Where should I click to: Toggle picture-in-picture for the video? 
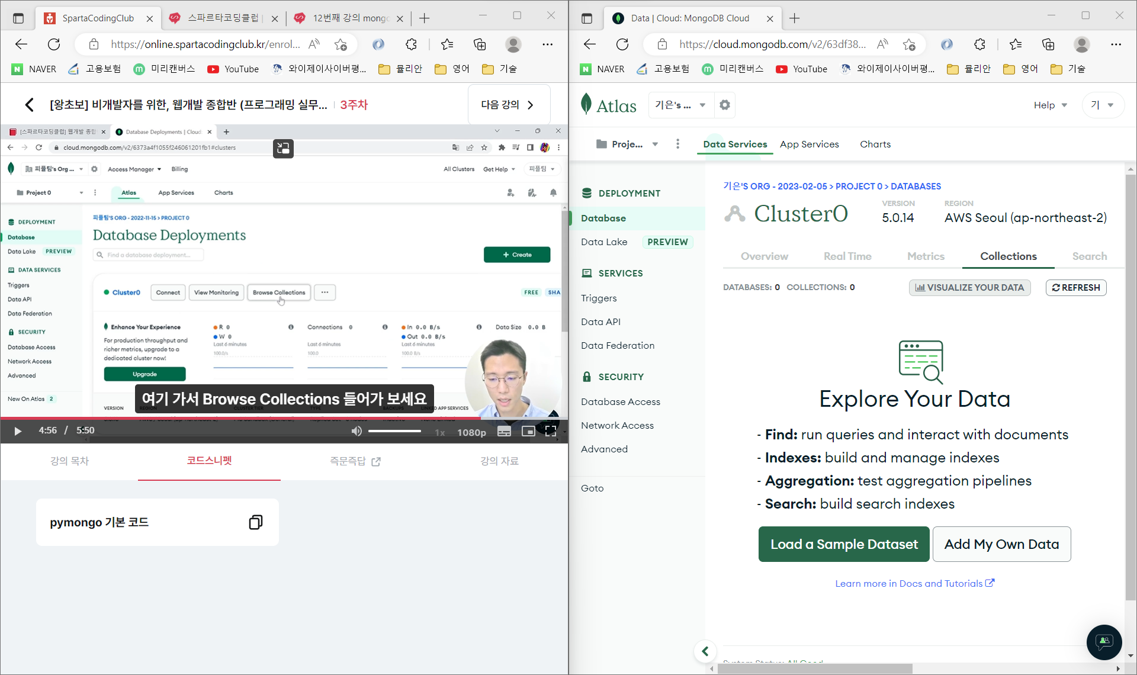click(x=528, y=432)
